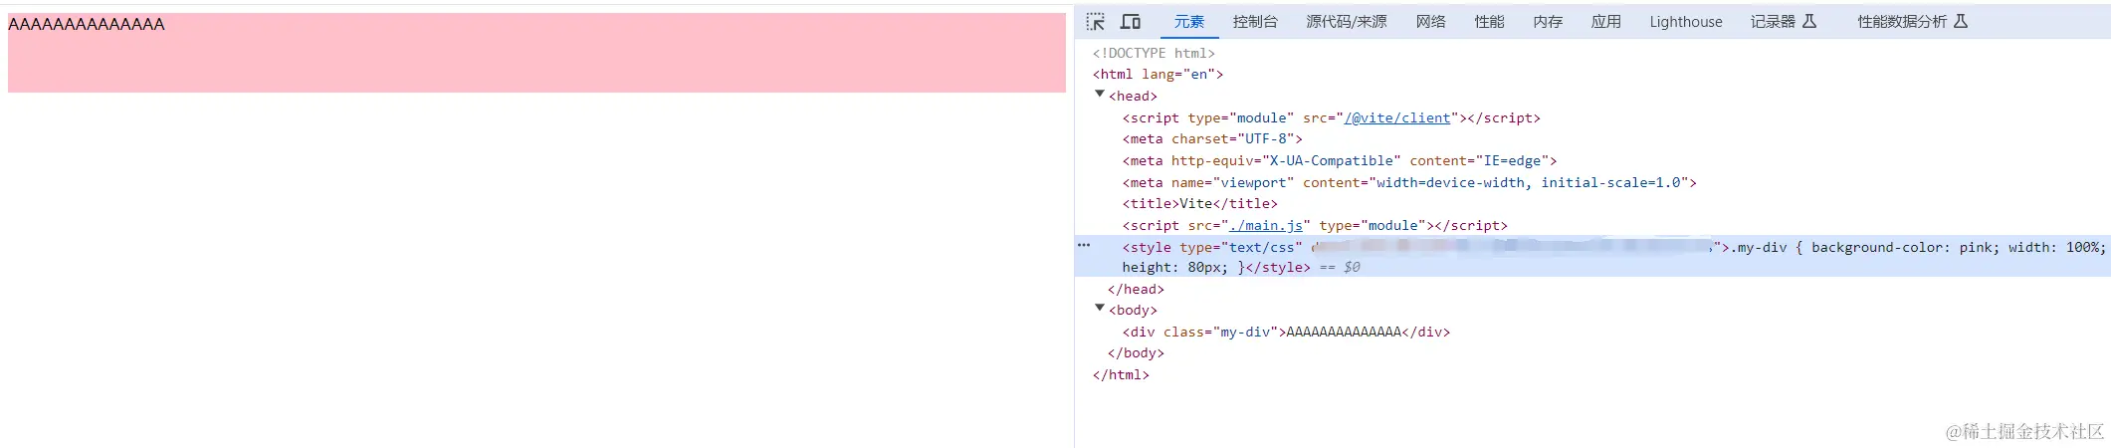Open the /@vite/client script link
Screen dimensions: 2111x448
(1397, 117)
